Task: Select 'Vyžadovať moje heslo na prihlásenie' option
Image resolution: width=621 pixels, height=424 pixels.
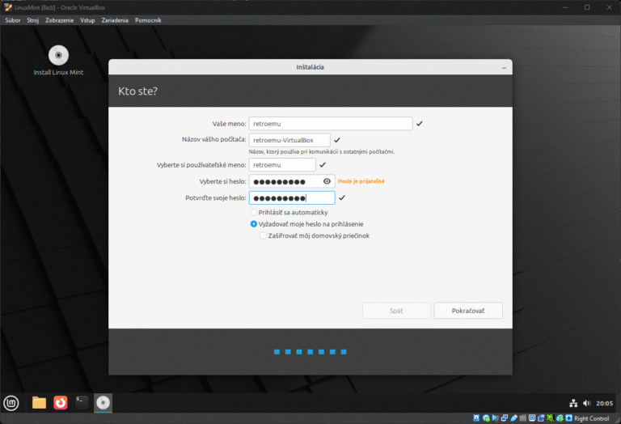Action: coord(253,224)
